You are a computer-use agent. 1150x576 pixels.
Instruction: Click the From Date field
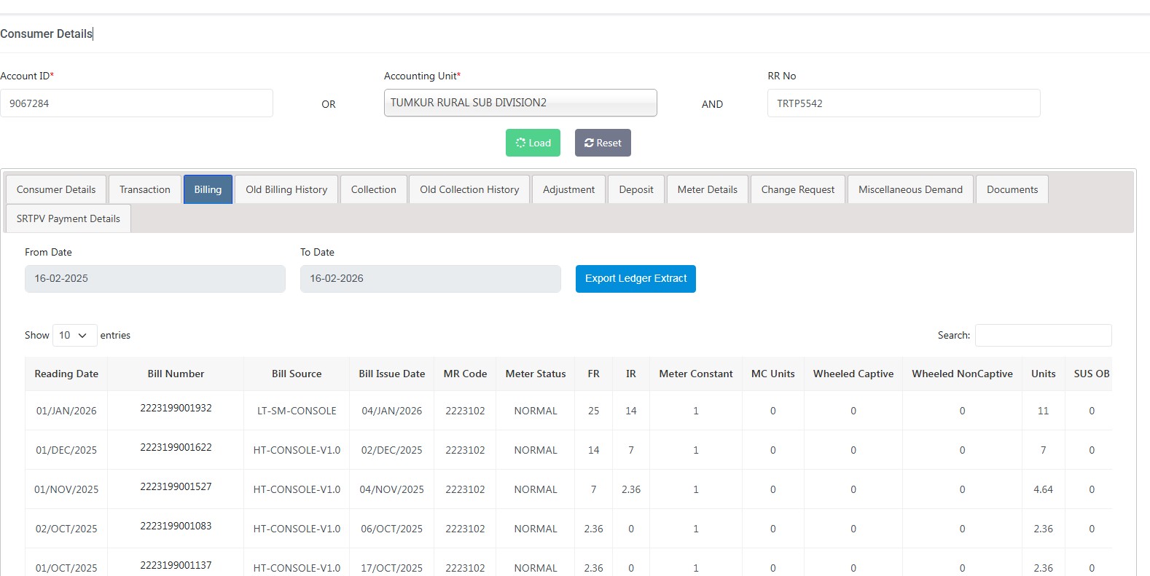tap(154, 279)
